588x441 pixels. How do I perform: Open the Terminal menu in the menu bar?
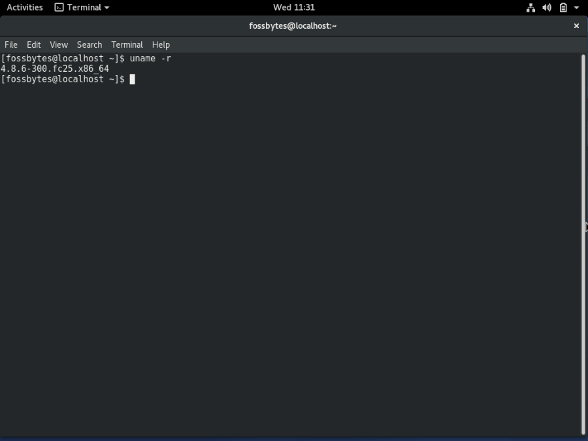pos(127,44)
